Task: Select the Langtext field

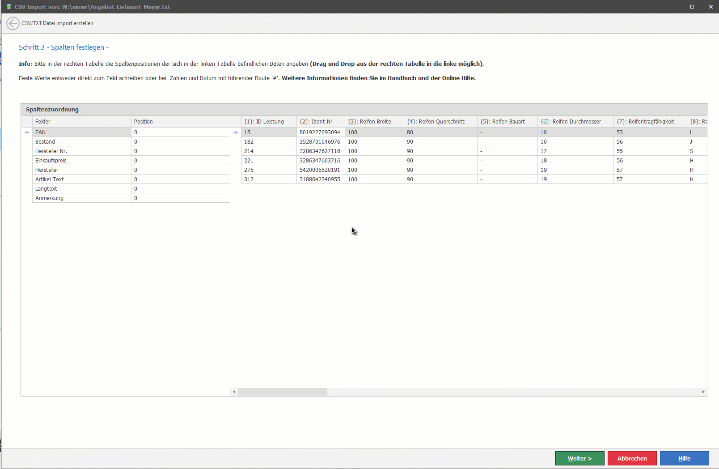Action: [82, 189]
